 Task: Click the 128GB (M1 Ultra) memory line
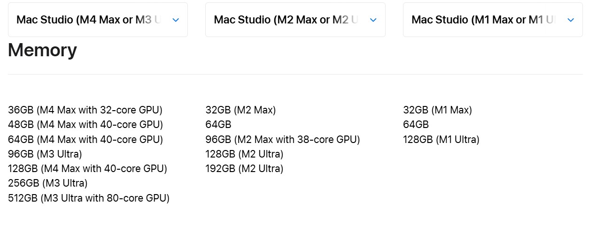(x=441, y=139)
